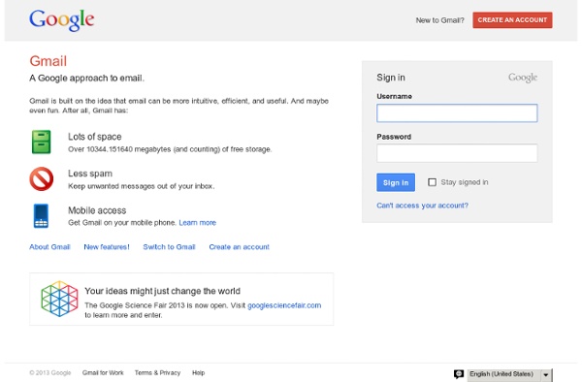582x382 pixels.
Task: Click the Create an account text link
Action: (x=239, y=247)
